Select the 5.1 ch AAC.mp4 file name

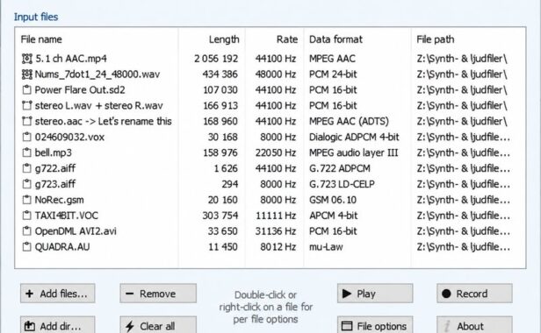pos(71,59)
